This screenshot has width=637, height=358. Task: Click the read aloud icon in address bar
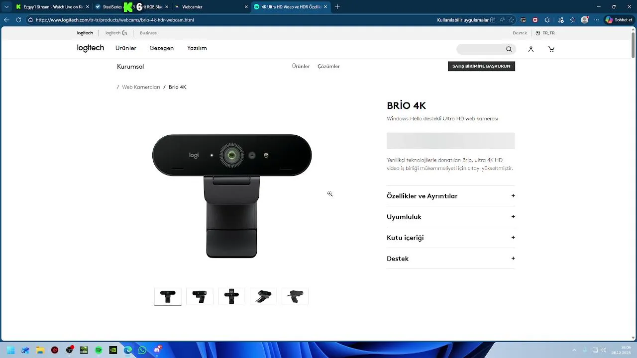click(502, 20)
